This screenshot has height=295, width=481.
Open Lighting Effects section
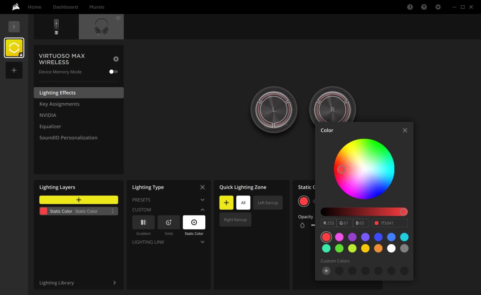(x=79, y=93)
